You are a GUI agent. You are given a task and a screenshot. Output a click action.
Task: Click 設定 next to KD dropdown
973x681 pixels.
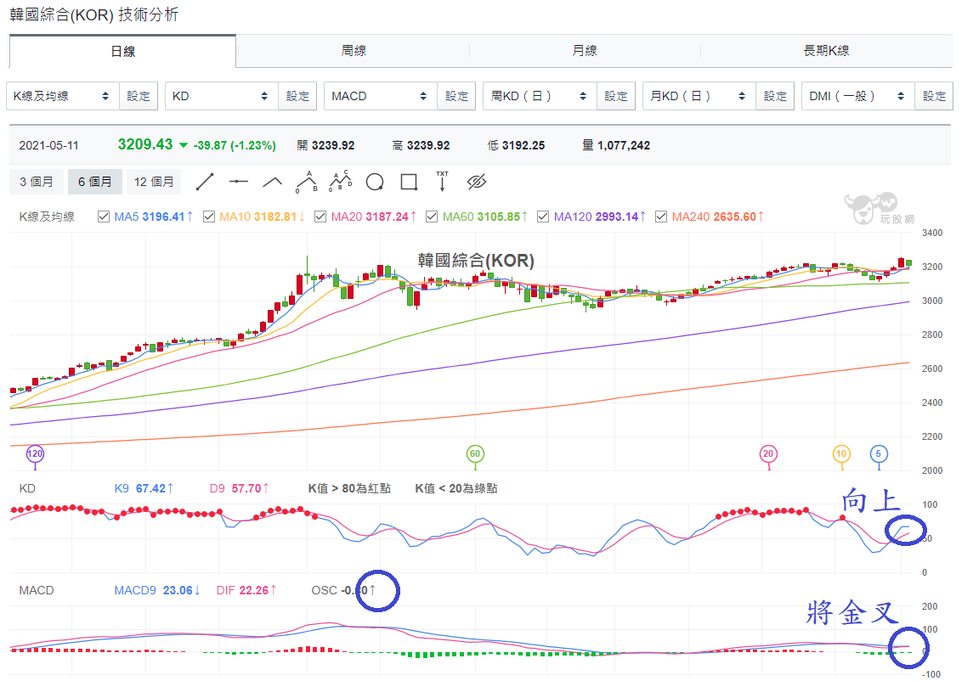coord(297,96)
